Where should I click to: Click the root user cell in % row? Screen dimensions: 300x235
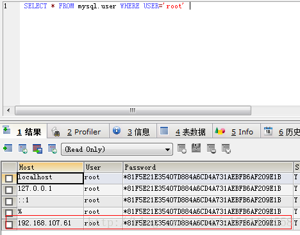click(103, 213)
